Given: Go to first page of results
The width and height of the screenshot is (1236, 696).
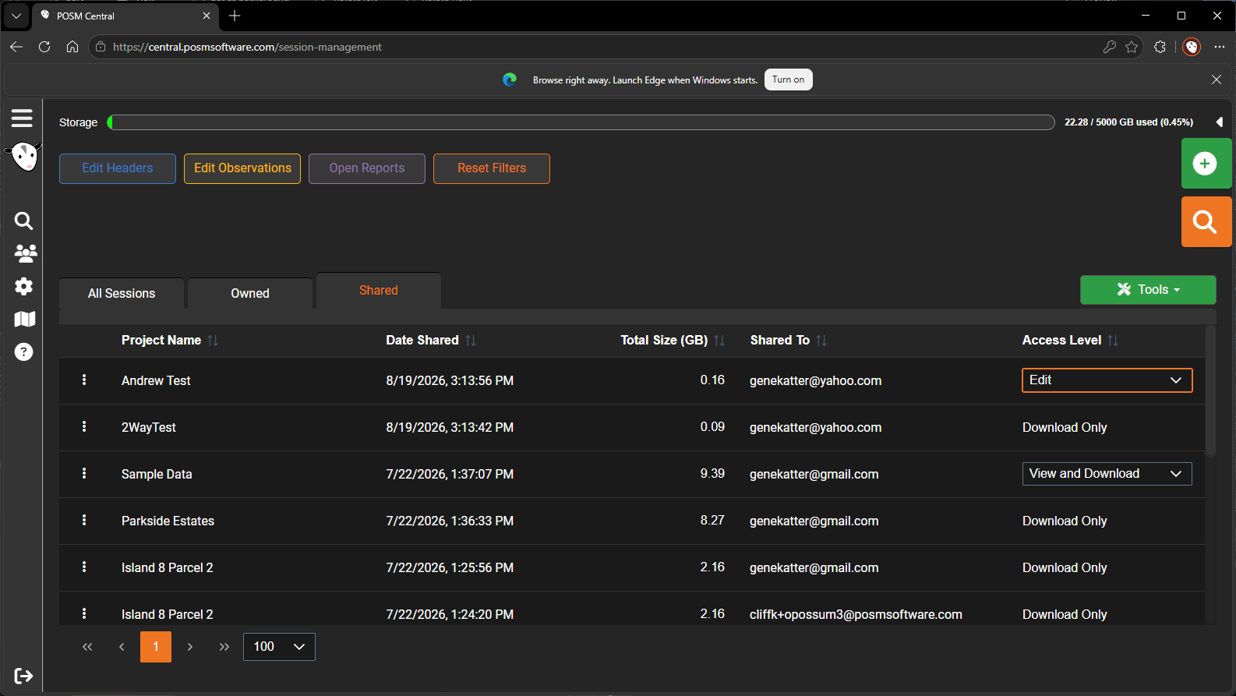Looking at the screenshot, I should [87, 647].
